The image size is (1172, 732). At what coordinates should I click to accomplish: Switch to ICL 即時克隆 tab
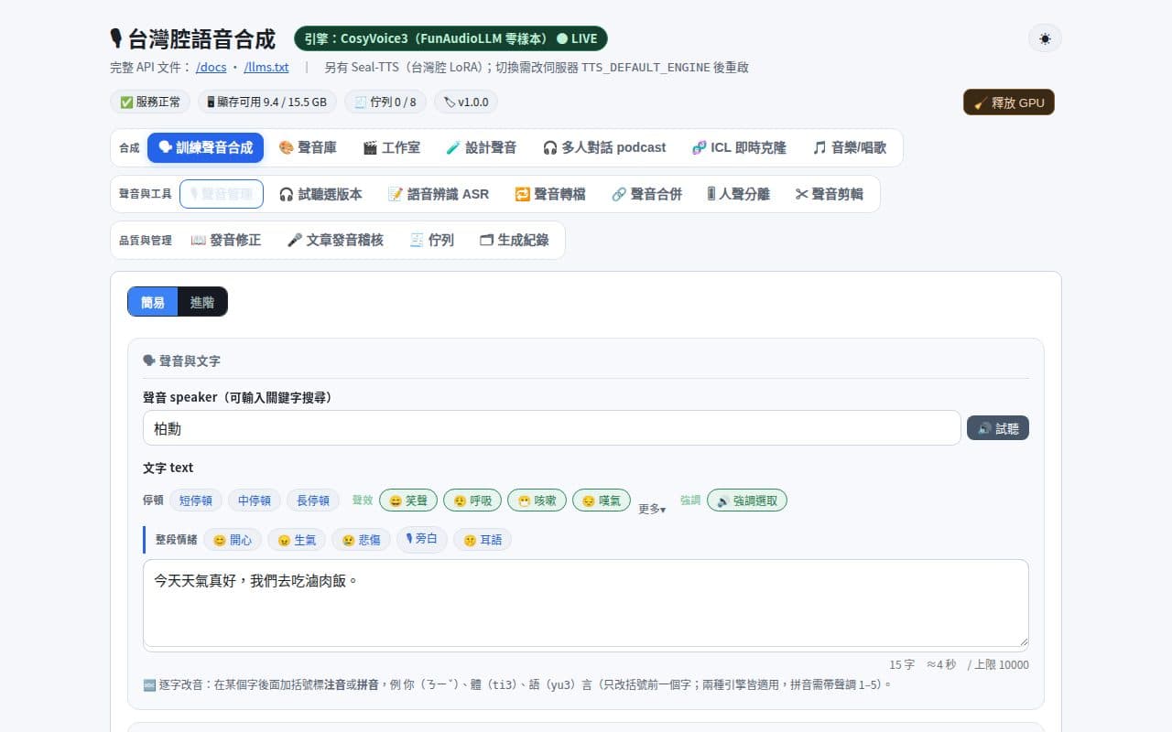click(739, 147)
